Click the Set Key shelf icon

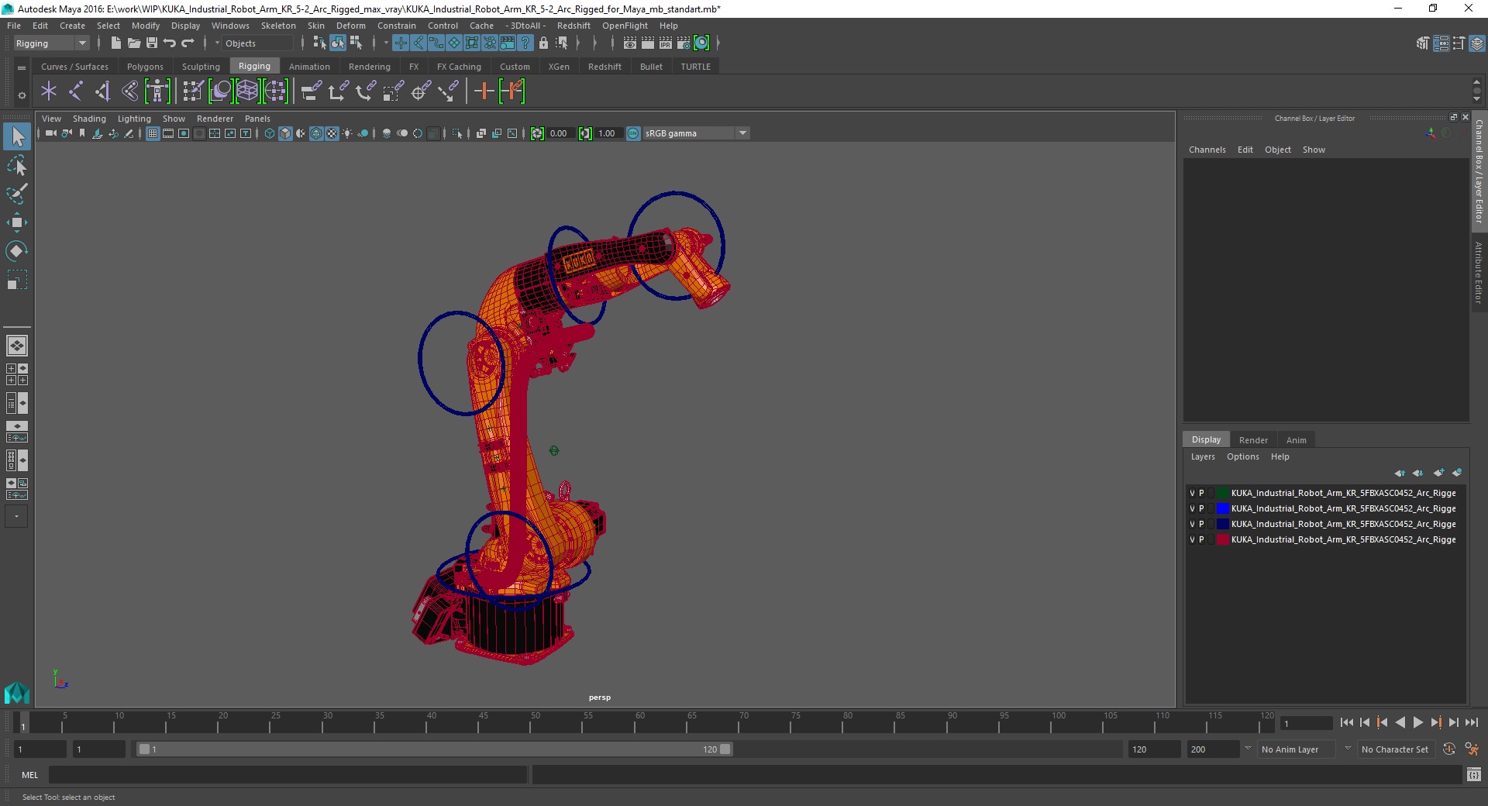click(x=484, y=91)
